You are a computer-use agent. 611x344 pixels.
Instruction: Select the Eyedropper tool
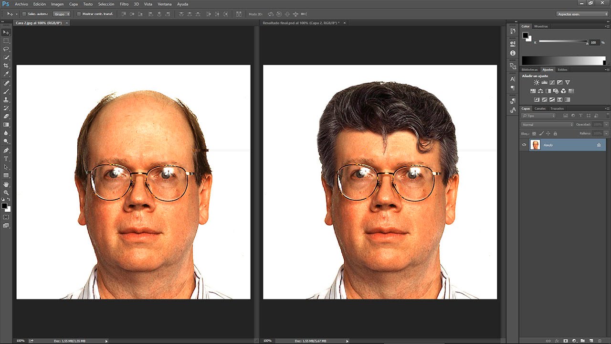pos(6,74)
